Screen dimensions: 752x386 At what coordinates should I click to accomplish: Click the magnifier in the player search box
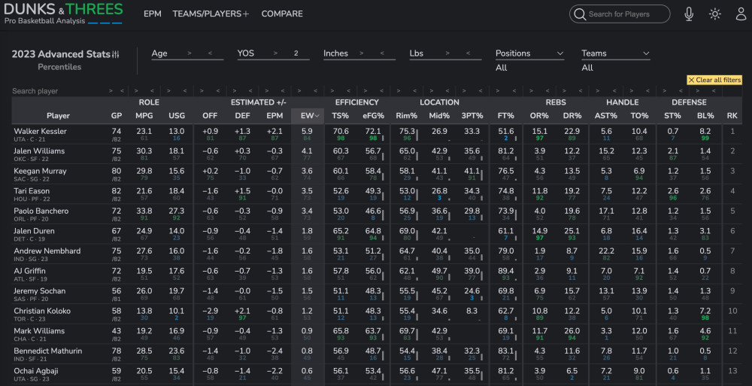click(x=579, y=14)
